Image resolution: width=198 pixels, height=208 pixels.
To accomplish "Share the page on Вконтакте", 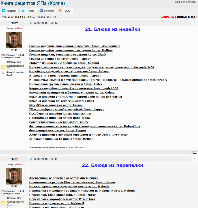I will click(x=47, y=11).
